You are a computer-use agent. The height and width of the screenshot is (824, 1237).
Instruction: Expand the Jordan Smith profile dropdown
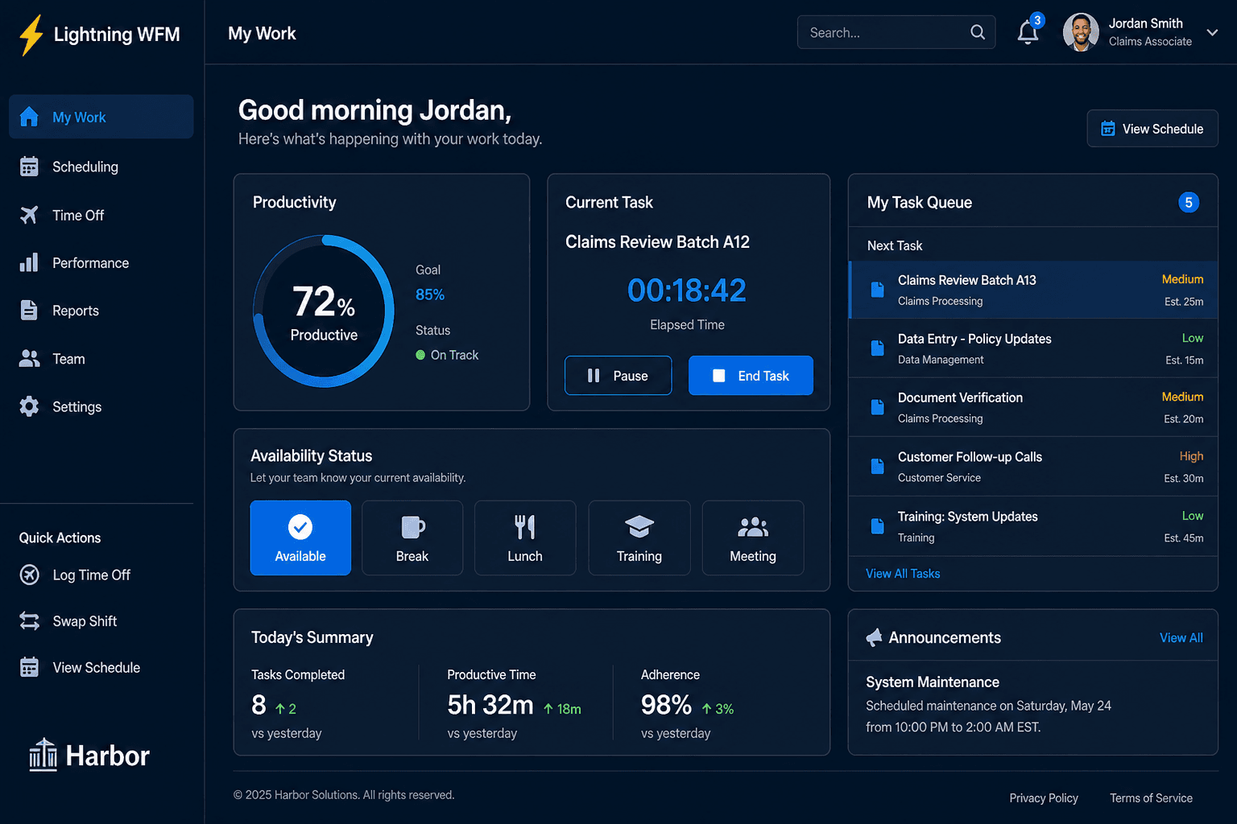(x=1212, y=32)
